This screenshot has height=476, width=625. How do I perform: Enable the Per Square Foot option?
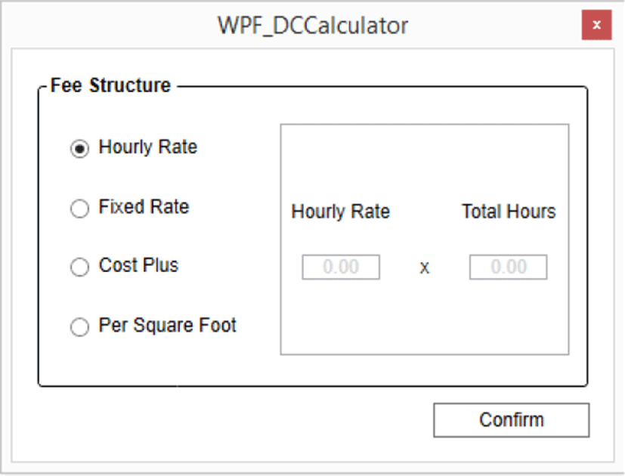[x=79, y=327]
